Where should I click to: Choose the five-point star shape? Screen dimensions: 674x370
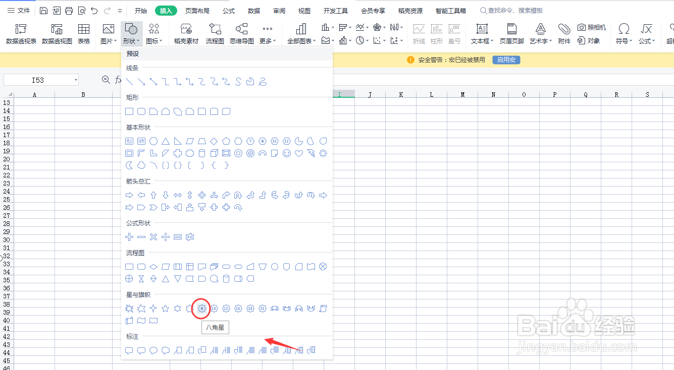[166, 309]
